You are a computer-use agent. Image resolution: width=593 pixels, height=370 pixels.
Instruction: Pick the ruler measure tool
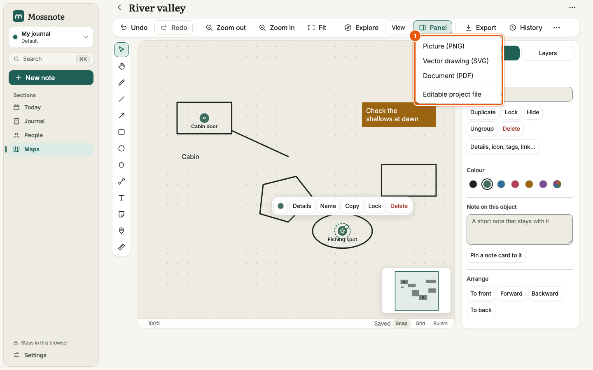(x=121, y=247)
